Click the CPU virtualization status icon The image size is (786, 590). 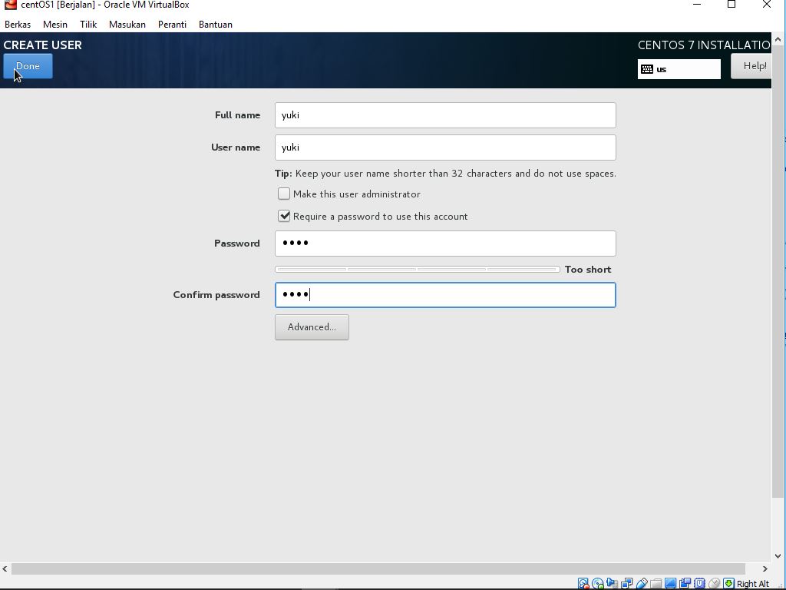(x=699, y=584)
